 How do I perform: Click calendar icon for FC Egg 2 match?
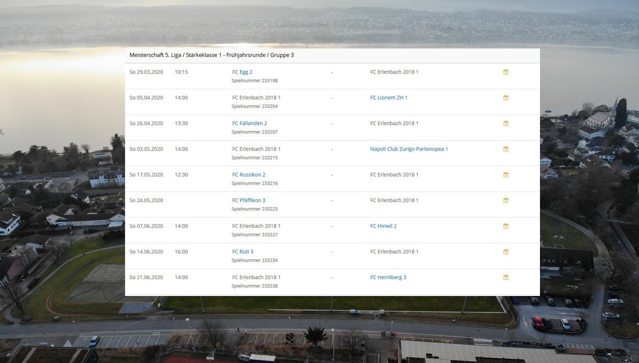coord(506,72)
